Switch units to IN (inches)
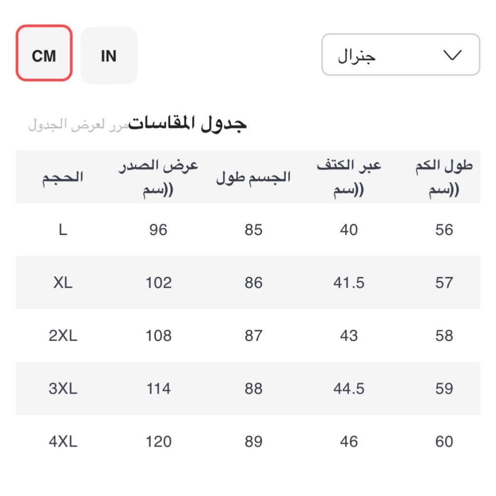 coord(109,56)
